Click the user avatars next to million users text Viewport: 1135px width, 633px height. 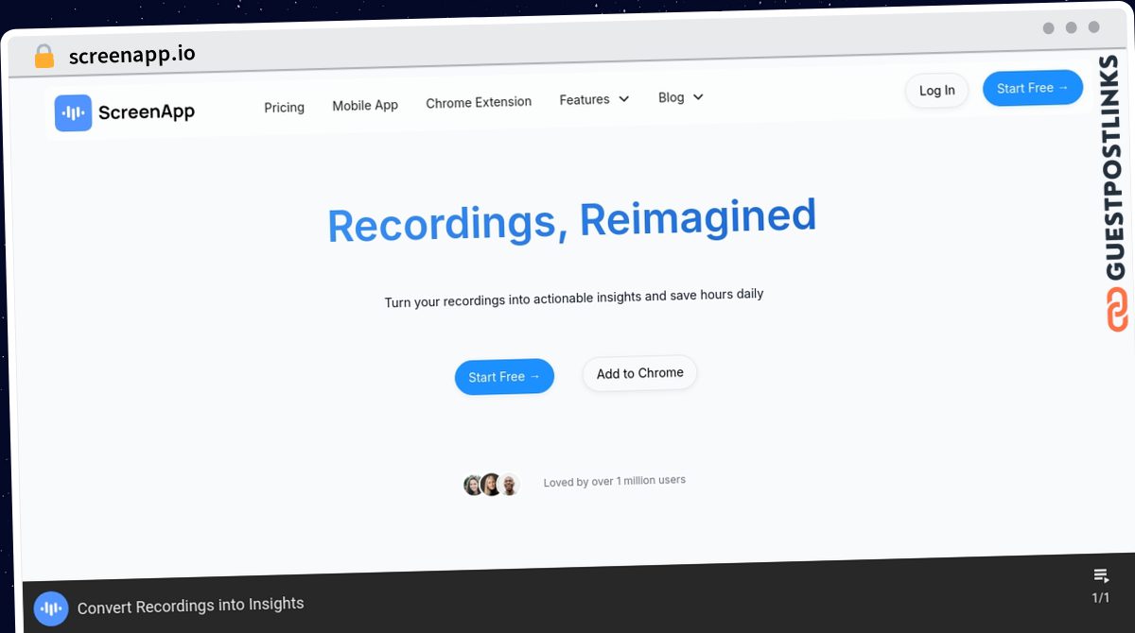[491, 485]
